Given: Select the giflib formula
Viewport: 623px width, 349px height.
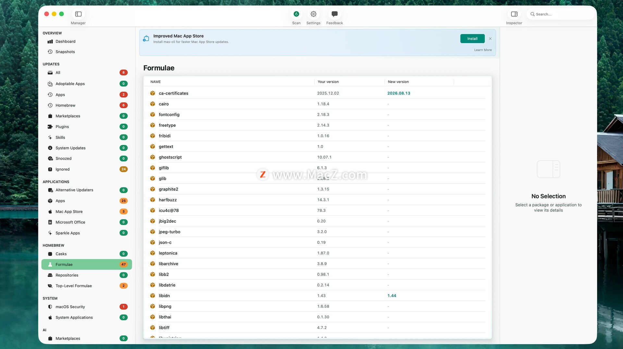Looking at the screenshot, I should click(x=318, y=168).
